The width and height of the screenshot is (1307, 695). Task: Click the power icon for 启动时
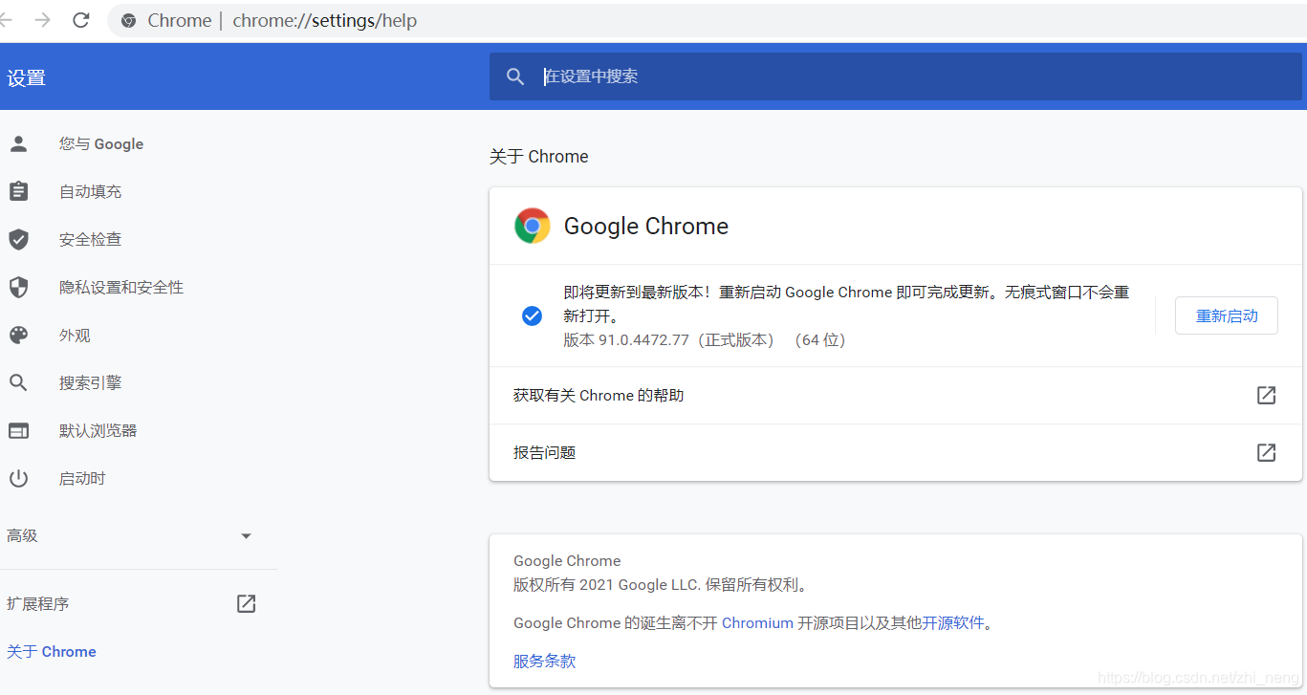[x=18, y=479]
